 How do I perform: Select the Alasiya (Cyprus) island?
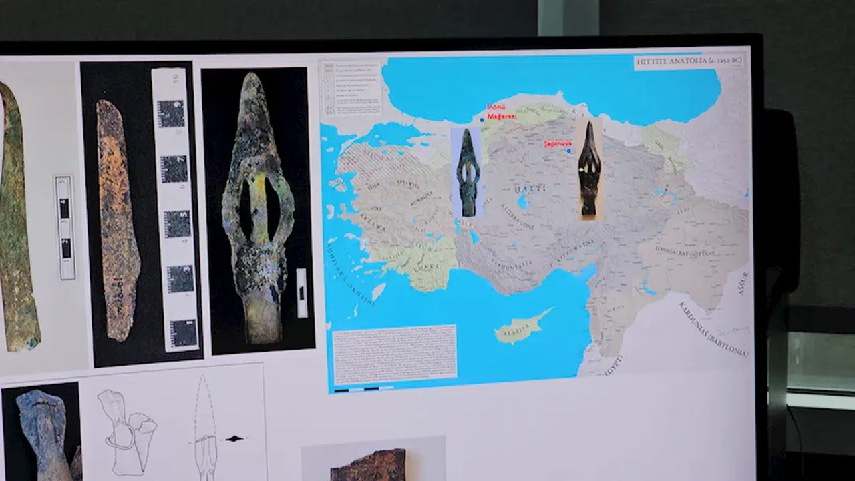coord(523,327)
